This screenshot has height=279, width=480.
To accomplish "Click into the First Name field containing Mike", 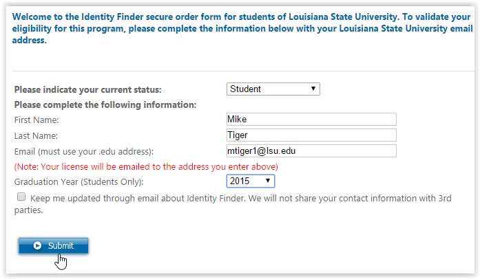I will (x=311, y=120).
